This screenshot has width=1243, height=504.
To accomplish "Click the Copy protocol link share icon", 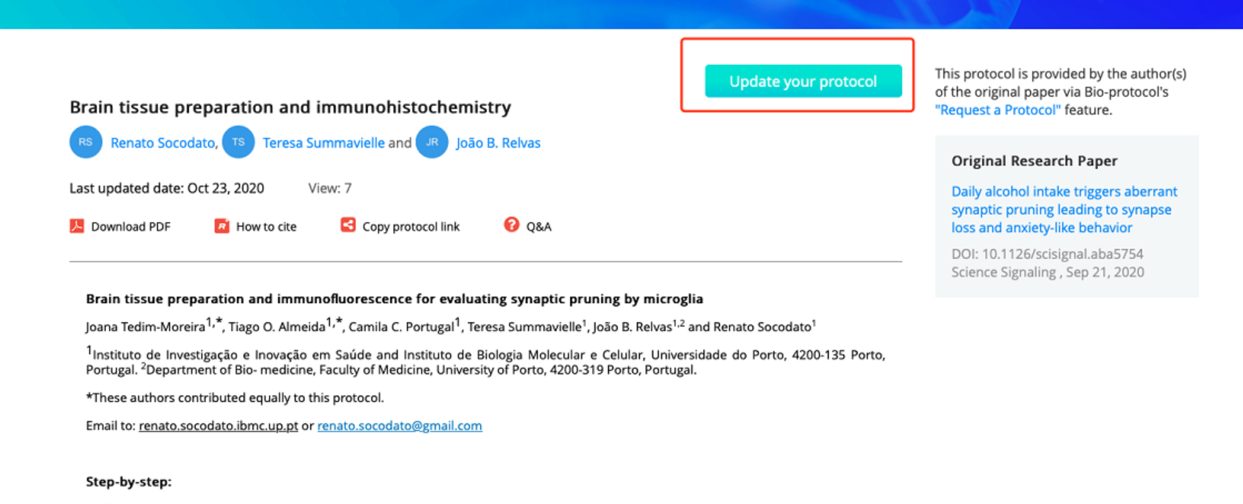I will (x=348, y=225).
